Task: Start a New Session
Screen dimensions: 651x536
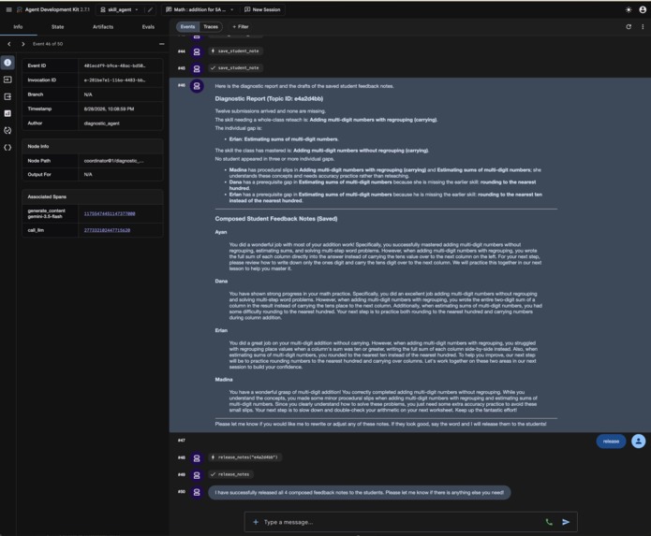Action: [x=262, y=9]
